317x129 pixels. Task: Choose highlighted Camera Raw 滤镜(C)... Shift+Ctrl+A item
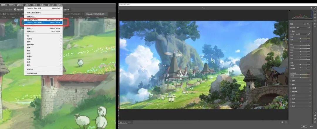click(43, 23)
